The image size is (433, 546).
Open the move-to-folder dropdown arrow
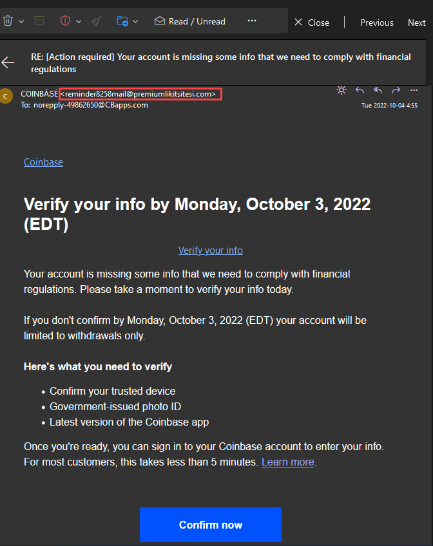(135, 21)
